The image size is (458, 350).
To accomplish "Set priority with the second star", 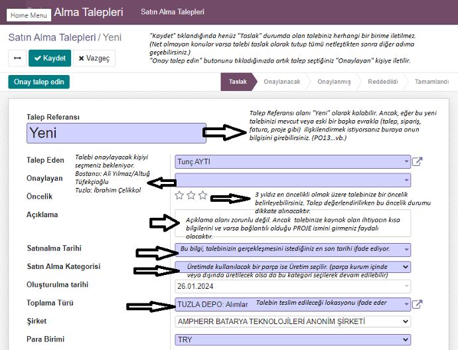I will (191, 195).
